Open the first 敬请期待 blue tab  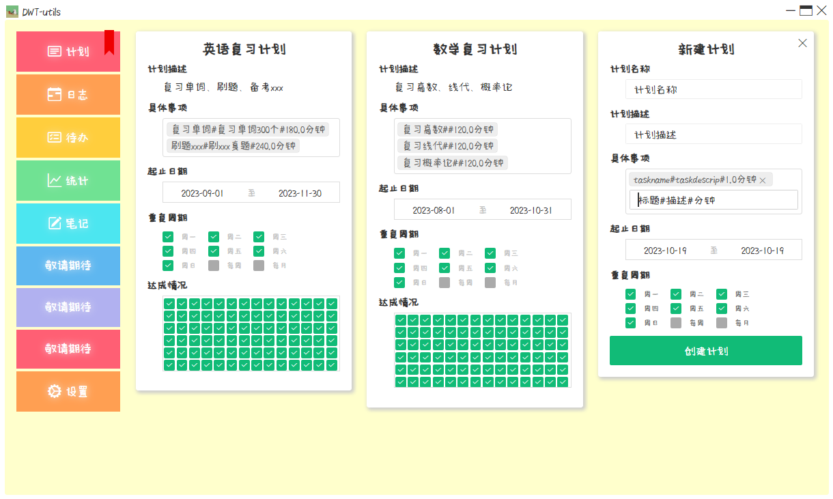coord(68,266)
